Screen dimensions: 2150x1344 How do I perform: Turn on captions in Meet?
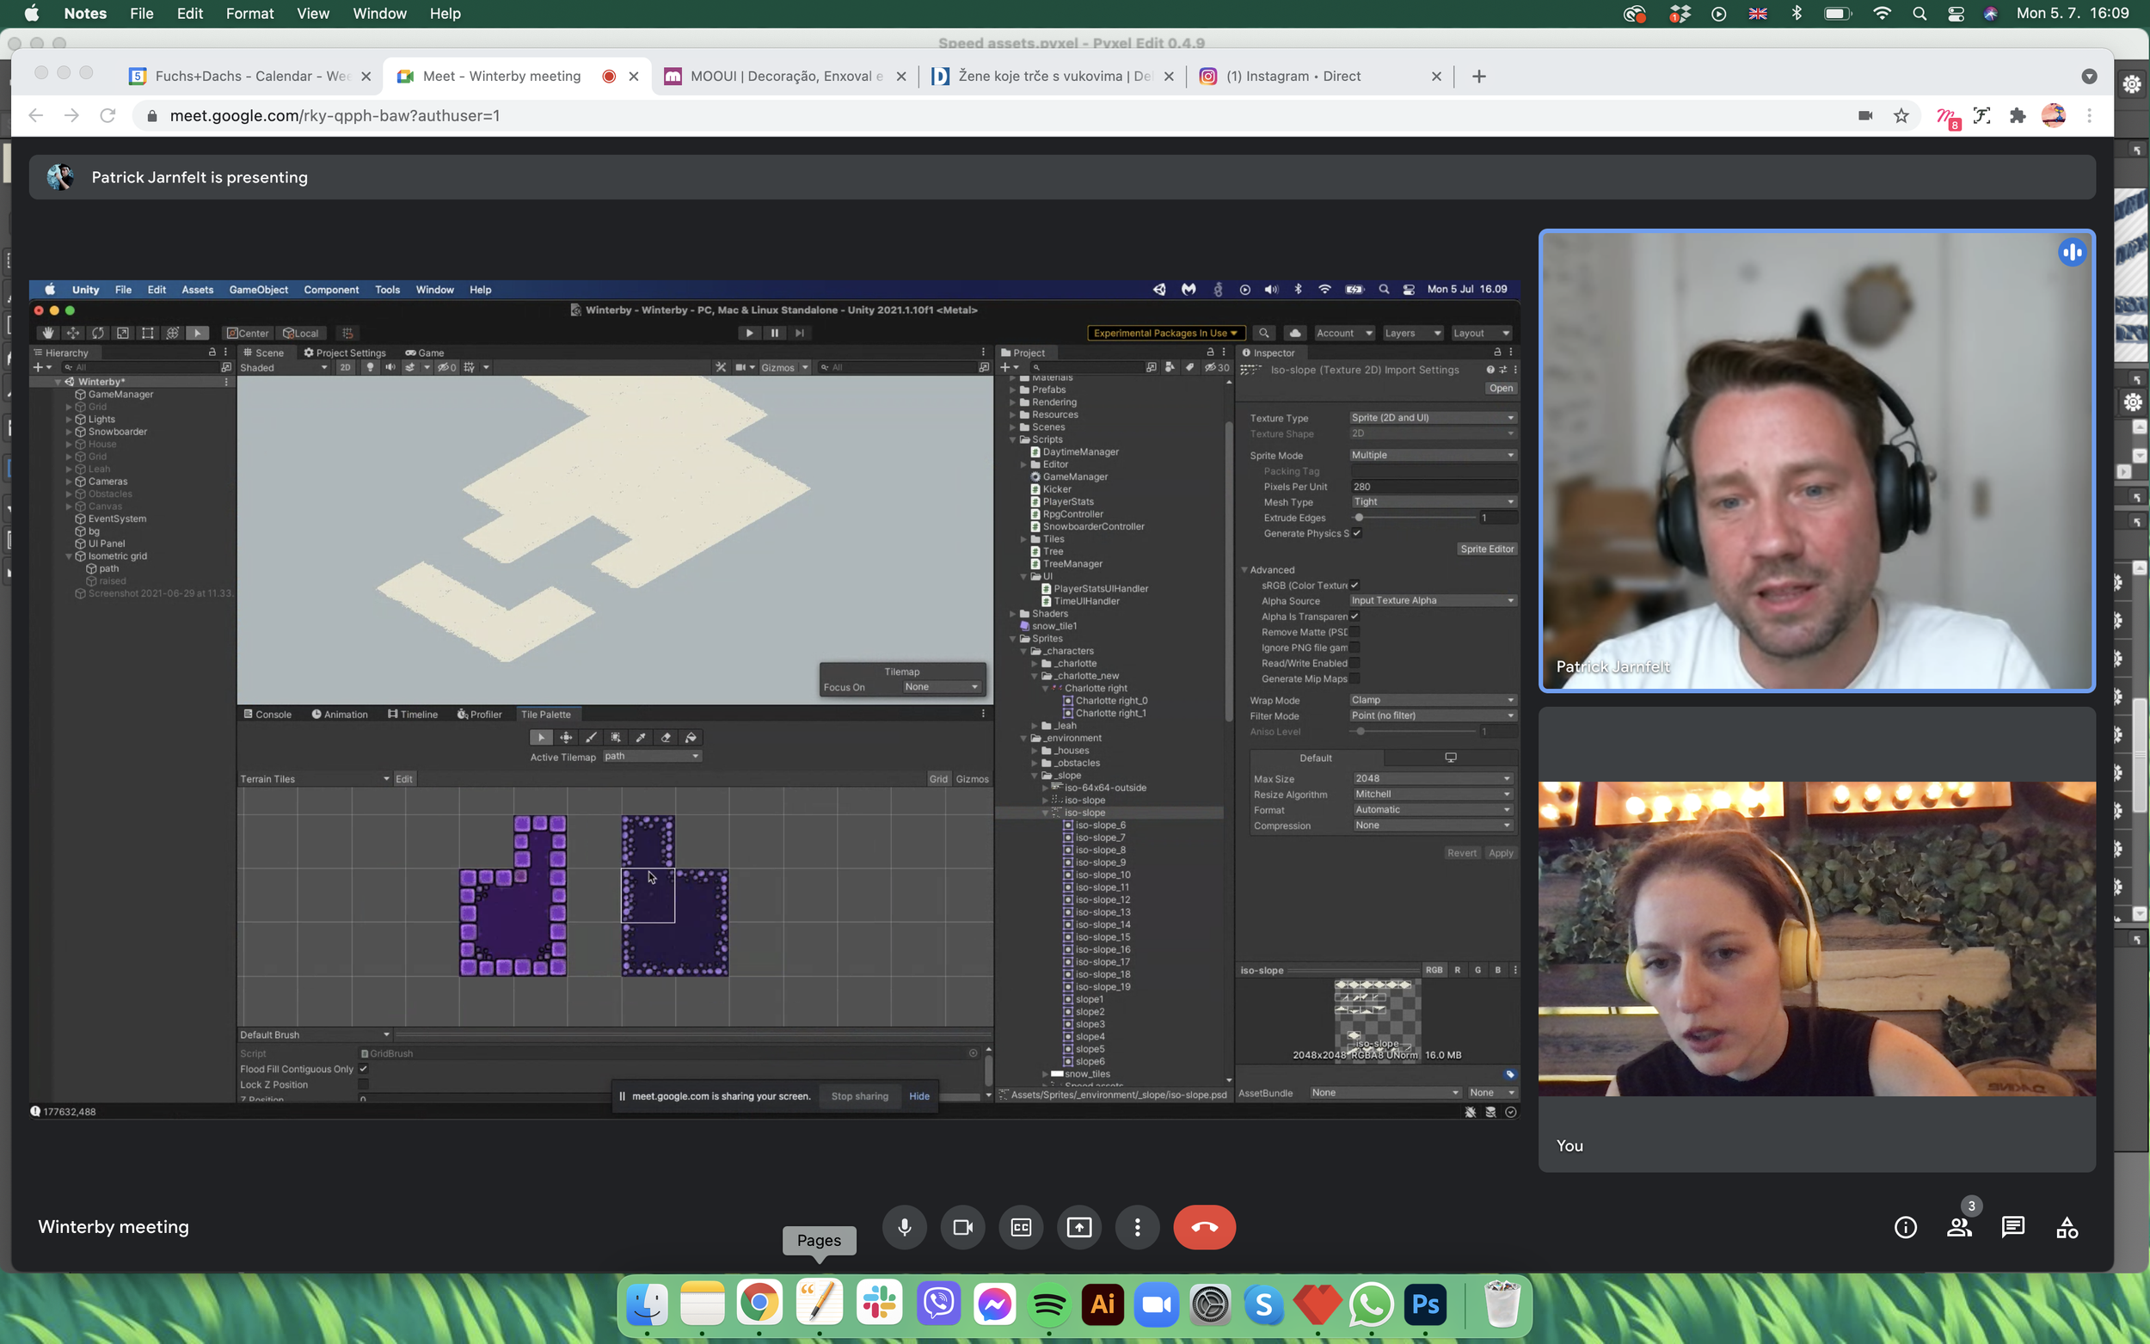pos(1020,1227)
